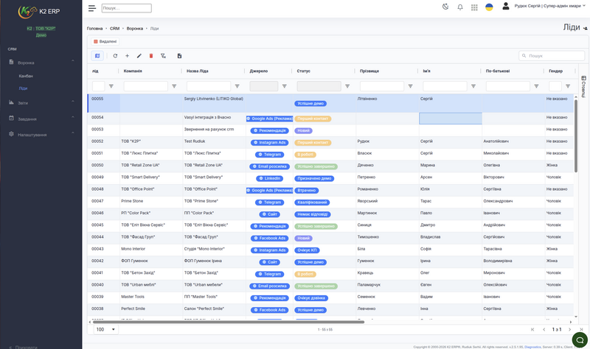Click the Ukrainian flag language button
The width and height of the screenshot is (590, 349).
pos(489,7)
